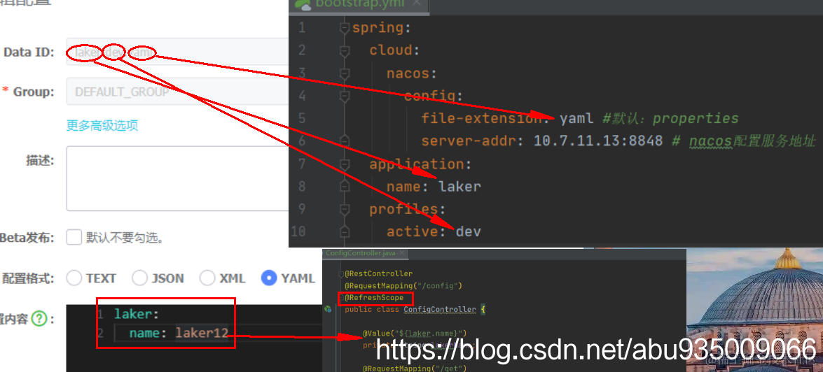This screenshot has height=372, width=823.
Task: Tick the Beta发布 checkbox
Action: [74, 237]
